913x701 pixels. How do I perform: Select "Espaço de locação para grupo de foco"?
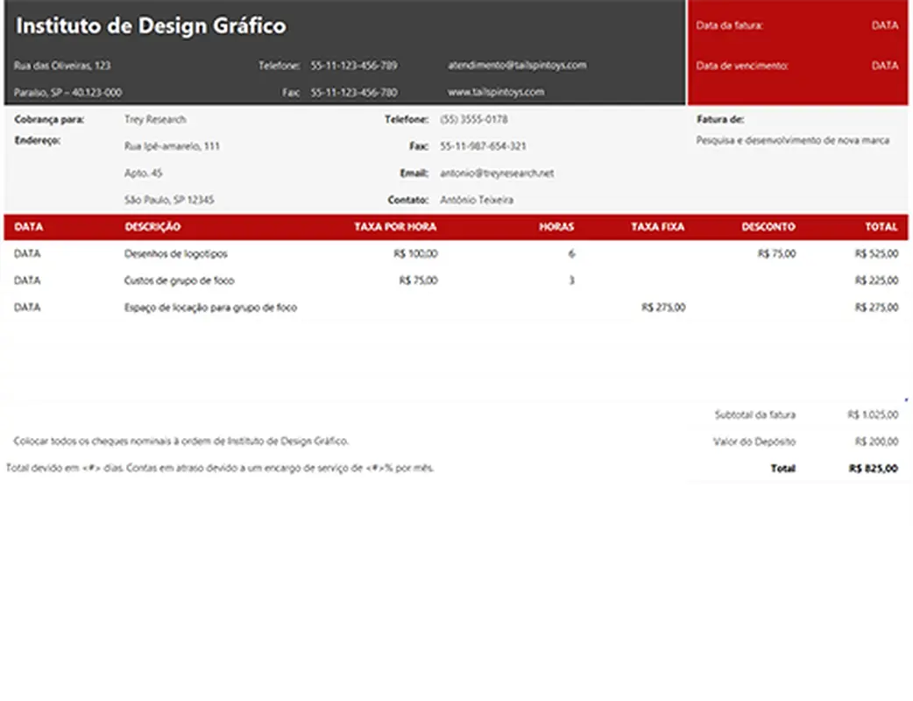[x=210, y=308]
